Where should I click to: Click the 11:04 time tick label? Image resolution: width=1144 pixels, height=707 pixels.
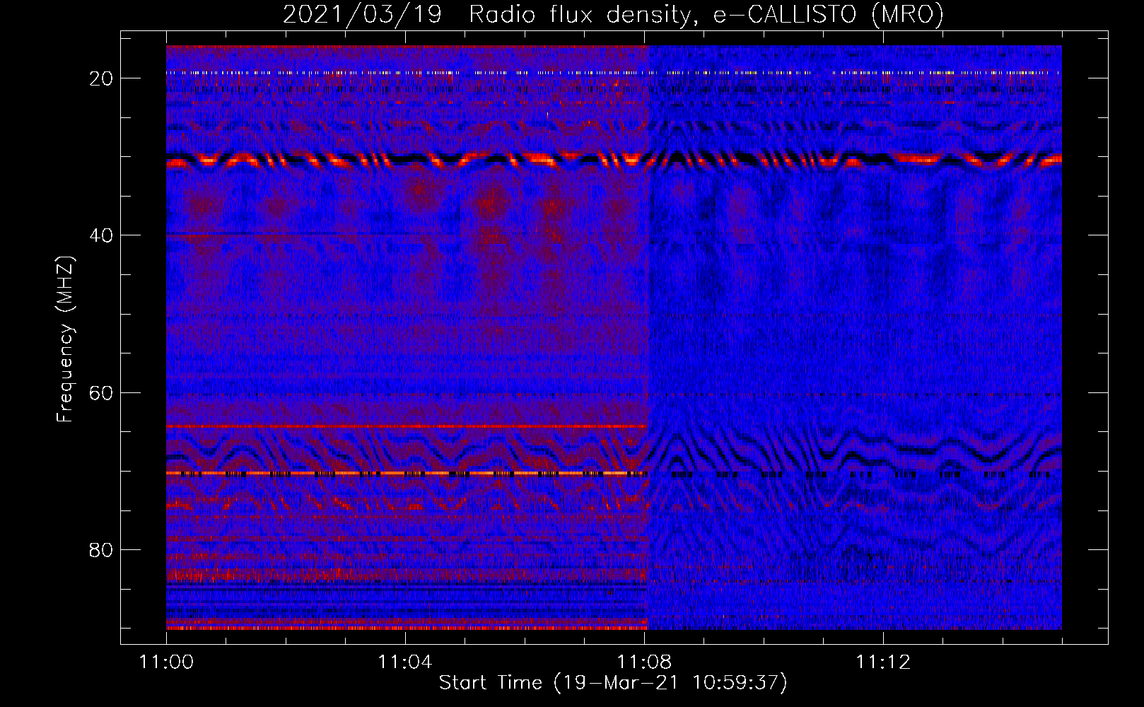[x=405, y=662]
